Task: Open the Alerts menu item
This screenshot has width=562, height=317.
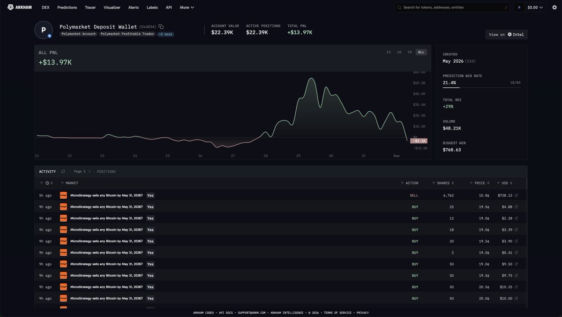Action: coord(133,7)
